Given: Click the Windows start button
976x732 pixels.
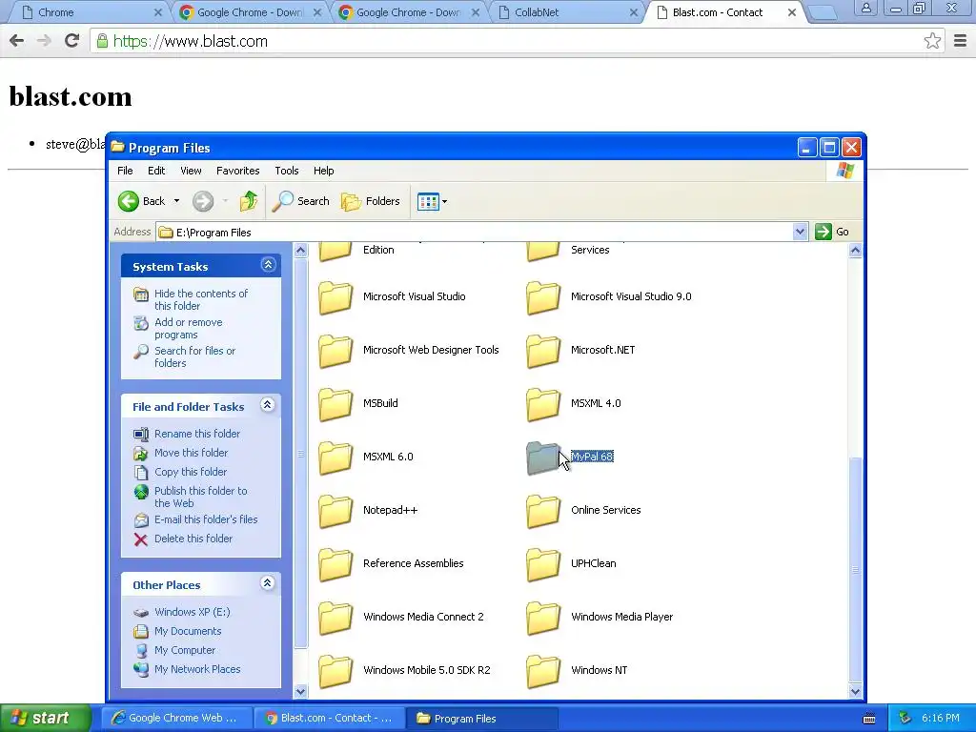Looking at the screenshot, I should [45, 718].
